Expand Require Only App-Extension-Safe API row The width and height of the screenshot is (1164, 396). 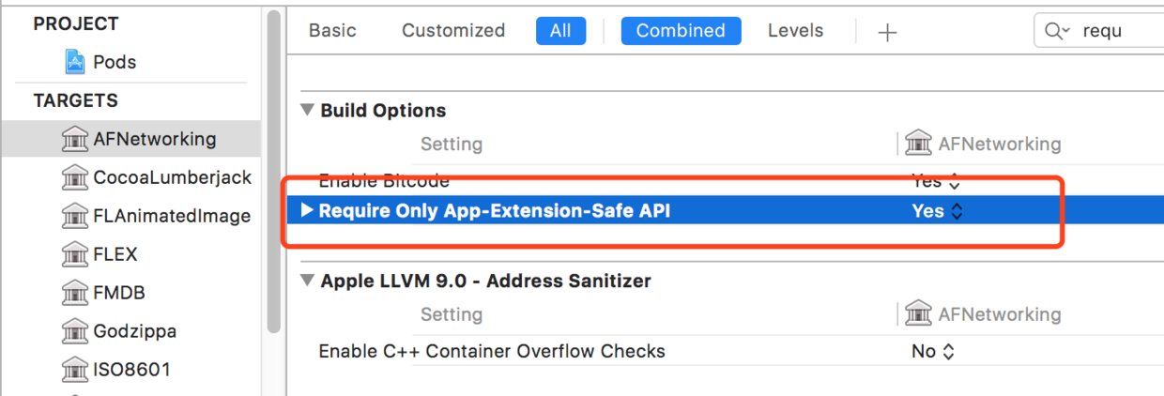(307, 211)
